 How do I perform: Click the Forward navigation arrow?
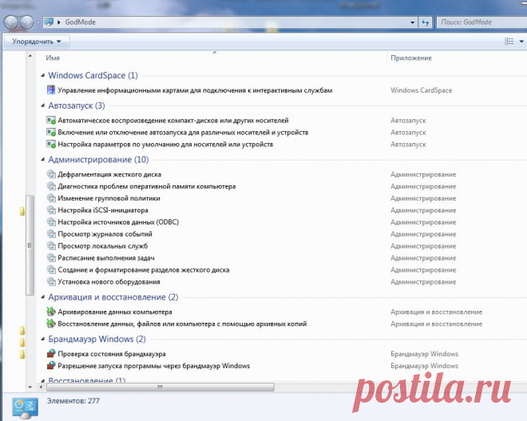(x=27, y=22)
